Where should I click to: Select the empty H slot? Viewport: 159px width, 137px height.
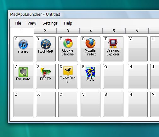[138, 77]
